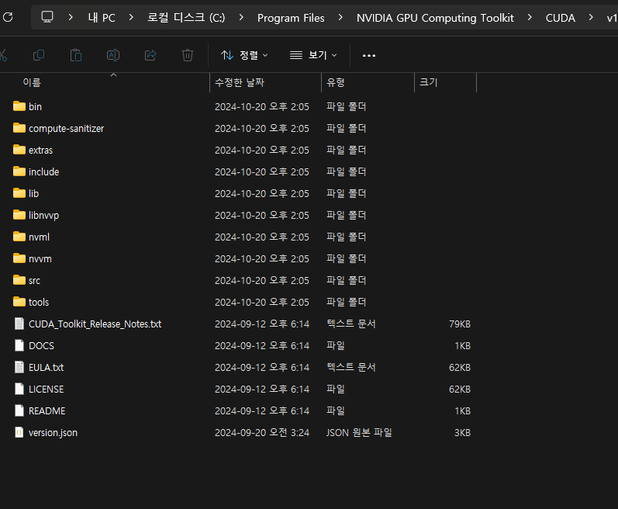
Task: Click the libnvvp folder name
Action: pos(43,215)
